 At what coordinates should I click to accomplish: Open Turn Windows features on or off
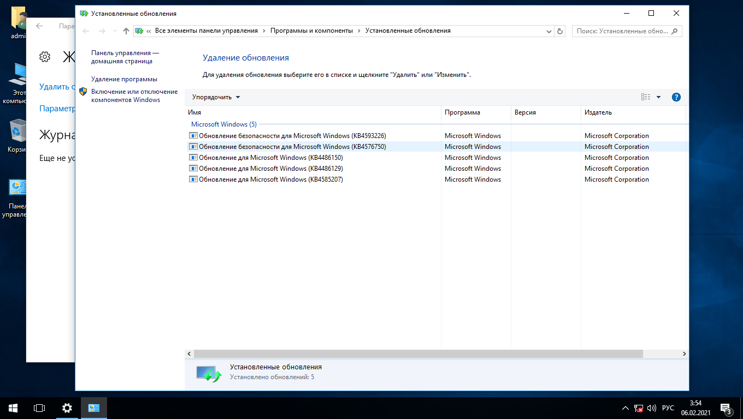coord(134,96)
